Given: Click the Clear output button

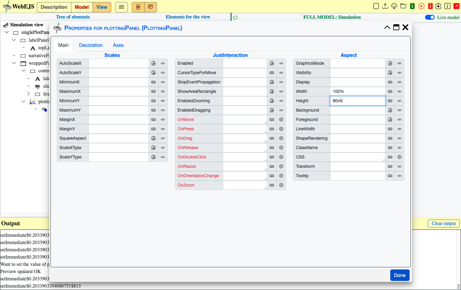Looking at the screenshot, I should point(443,223).
